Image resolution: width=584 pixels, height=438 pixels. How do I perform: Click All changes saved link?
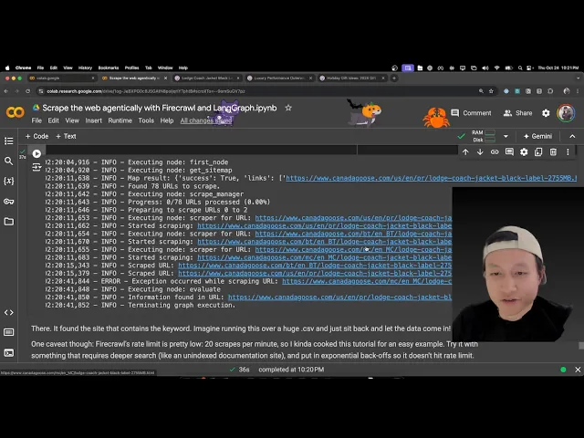[x=206, y=120]
